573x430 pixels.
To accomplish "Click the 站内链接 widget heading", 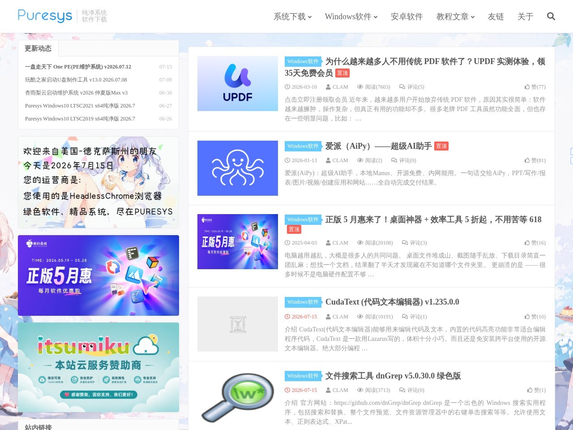I will tap(38, 427).
